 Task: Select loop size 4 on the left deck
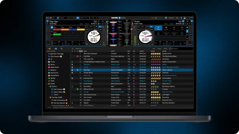[65, 44]
